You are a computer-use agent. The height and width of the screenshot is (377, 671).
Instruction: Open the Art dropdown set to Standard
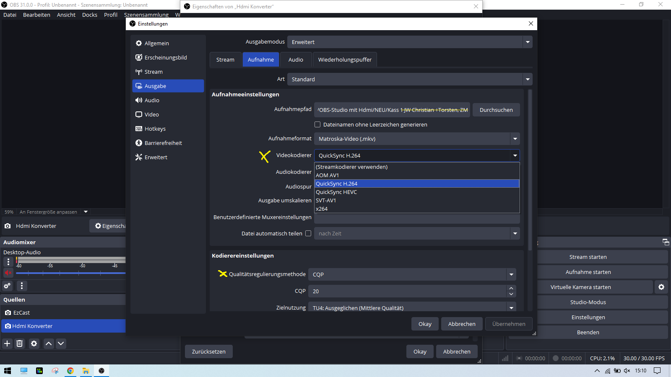(x=410, y=79)
